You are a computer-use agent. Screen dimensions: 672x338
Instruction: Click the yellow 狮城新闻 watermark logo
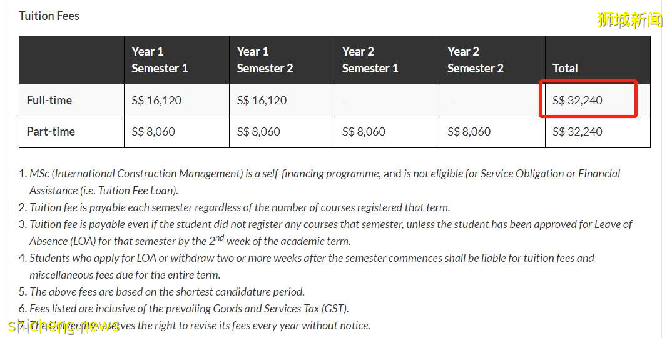[x=629, y=20]
